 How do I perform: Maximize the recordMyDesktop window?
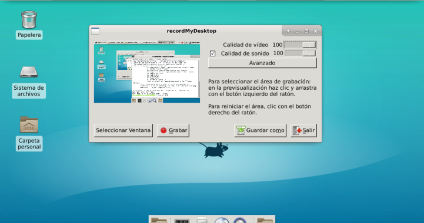tap(306, 31)
